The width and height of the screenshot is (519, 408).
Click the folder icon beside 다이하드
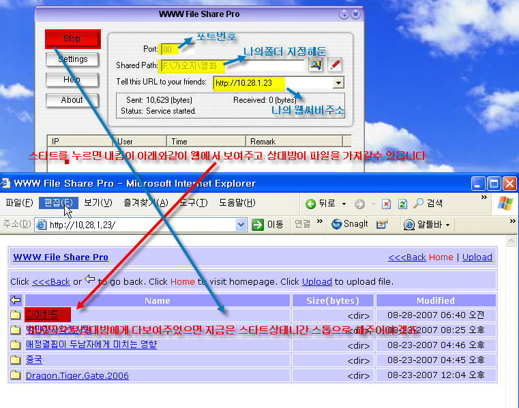pyautogui.click(x=15, y=315)
